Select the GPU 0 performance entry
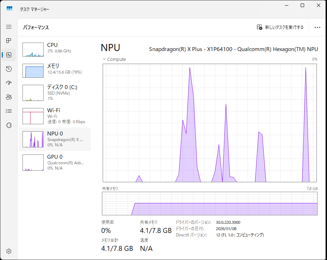The height and width of the screenshot is (260, 327). tap(55, 163)
